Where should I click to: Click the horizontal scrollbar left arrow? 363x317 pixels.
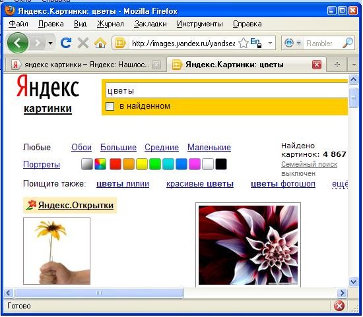[x=9, y=293]
